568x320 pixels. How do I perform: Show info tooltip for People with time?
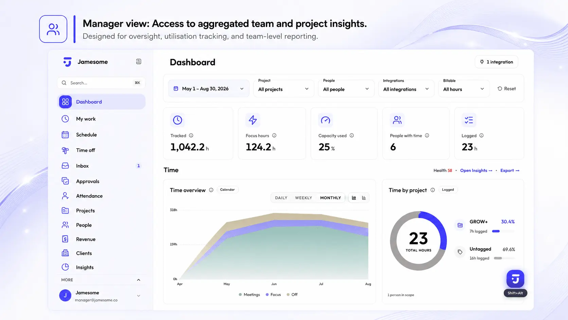tap(427, 135)
